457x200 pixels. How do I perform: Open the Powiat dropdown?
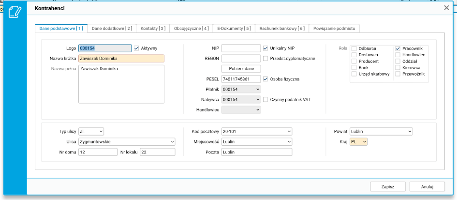tap(381, 131)
